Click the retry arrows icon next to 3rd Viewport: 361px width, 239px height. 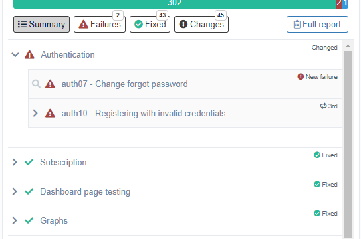pyautogui.click(x=323, y=106)
